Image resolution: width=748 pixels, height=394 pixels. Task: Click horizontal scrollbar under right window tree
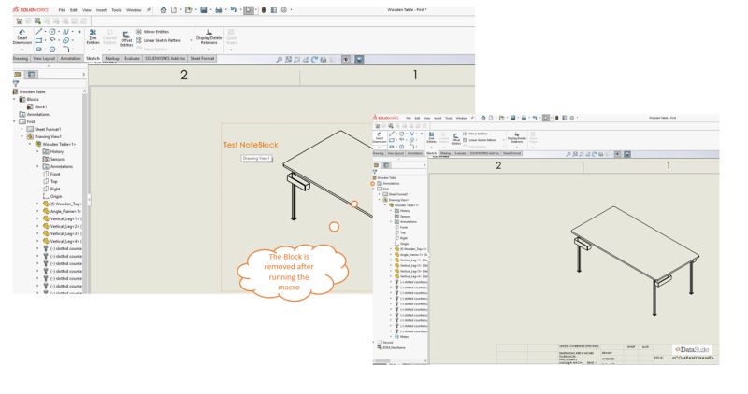click(398, 361)
